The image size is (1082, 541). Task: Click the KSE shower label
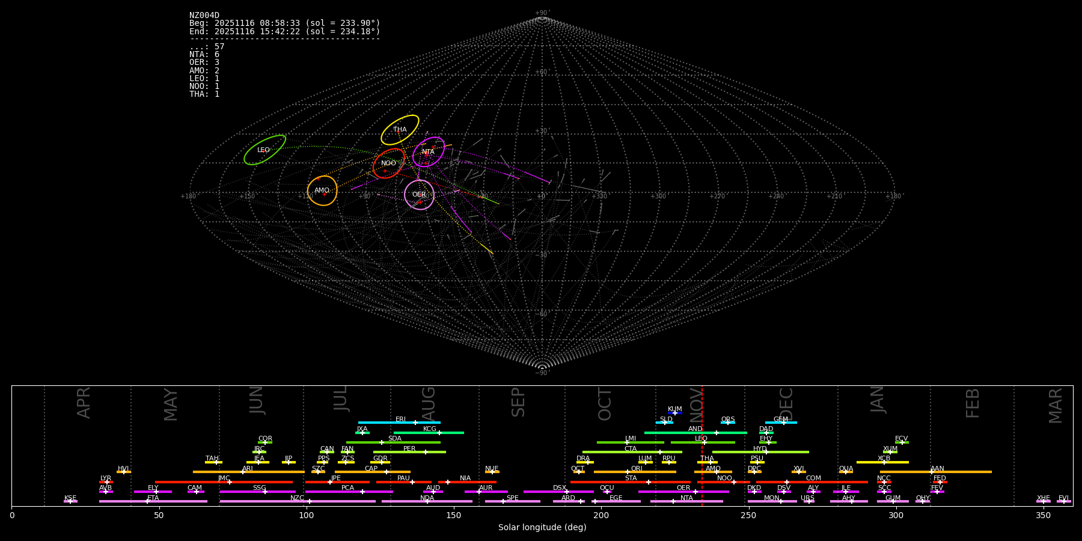pos(70,498)
